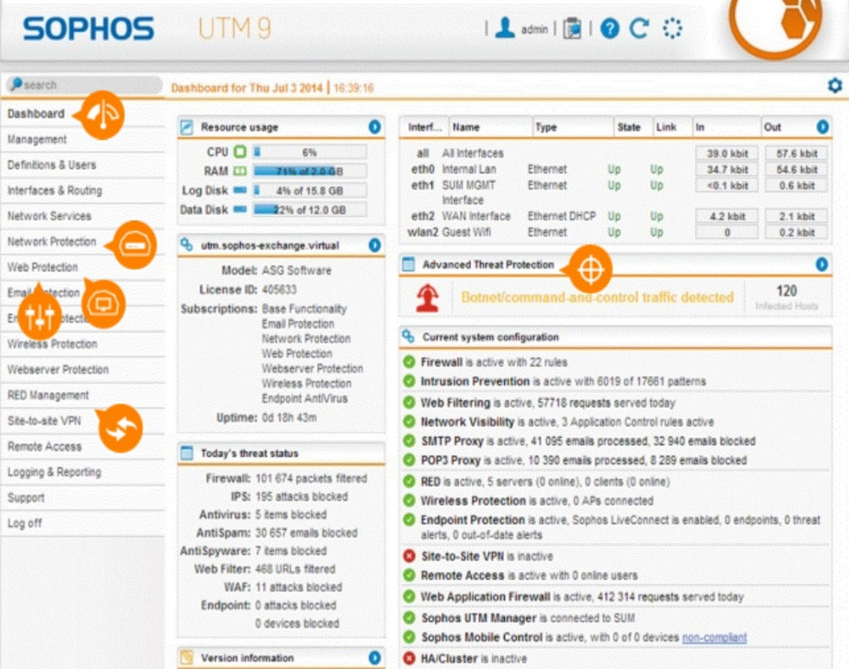Viewport: 849px width, 669px height.
Task: Open Interfaces & Routing menu
Action: tap(54, 190)
